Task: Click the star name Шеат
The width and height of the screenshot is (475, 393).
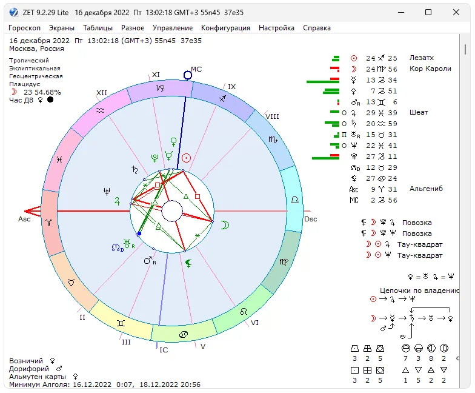Action: (x=418, y=112)
